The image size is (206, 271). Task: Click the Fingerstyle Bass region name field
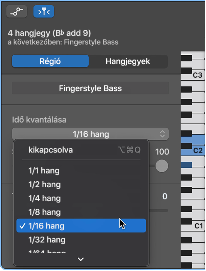click(90, 88)
